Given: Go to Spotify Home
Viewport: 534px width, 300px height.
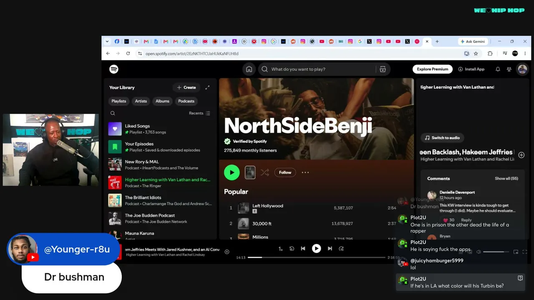Looking at the screenshot, I should pyautogui.click(x=249, y=69).
